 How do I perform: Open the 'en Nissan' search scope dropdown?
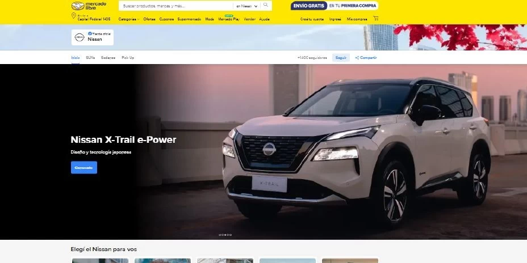click(246, 6)
